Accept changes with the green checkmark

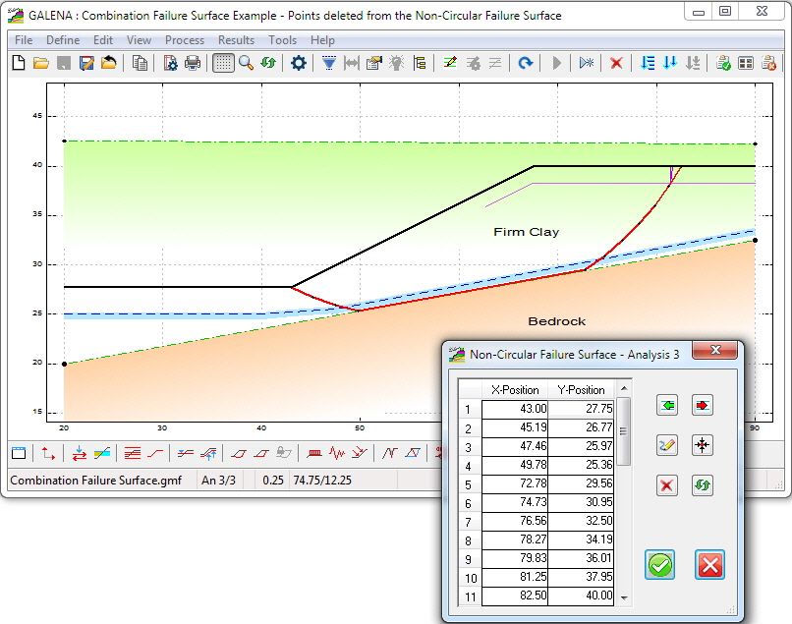[660, 565]
